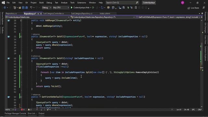Switch to the Index.cshtml tab
Screen dimensions: 208x117
(x=105, y=14)
